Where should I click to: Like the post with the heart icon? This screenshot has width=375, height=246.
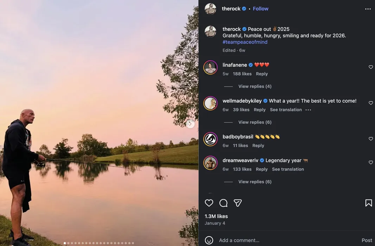(209, 203)
